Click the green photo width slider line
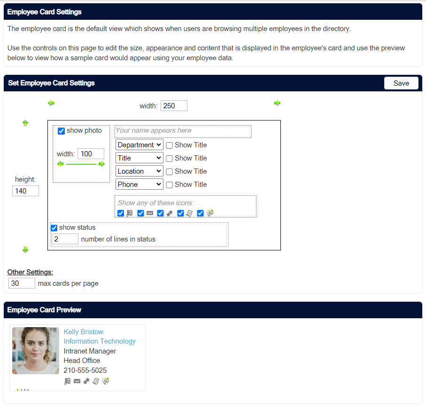 pos(81,164)
